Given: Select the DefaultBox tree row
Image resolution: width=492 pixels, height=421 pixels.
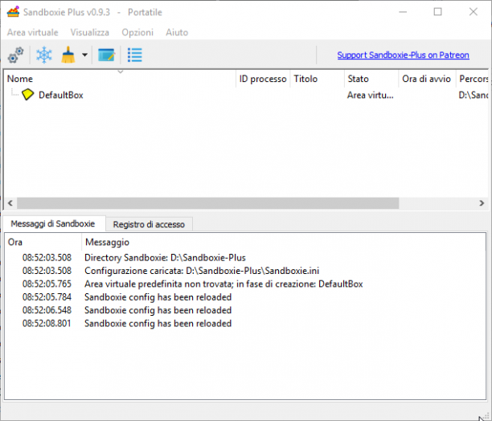Looking at the screenshot, I should 246,95.
